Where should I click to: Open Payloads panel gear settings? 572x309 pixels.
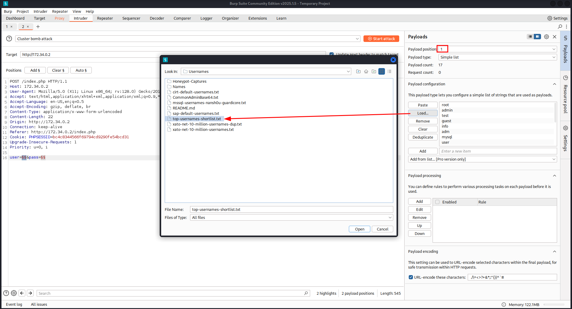[x=546, y=37]
